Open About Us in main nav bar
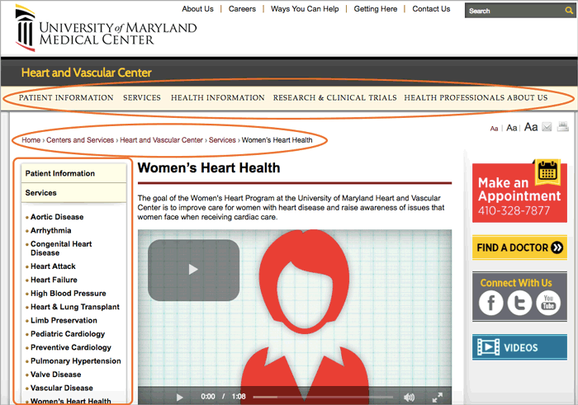The image size is (578, 405). [527, 97]
